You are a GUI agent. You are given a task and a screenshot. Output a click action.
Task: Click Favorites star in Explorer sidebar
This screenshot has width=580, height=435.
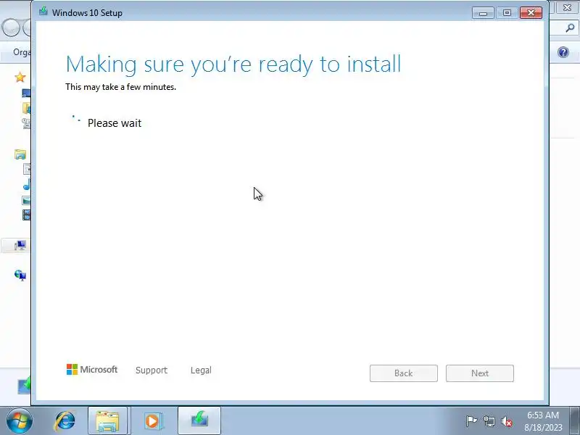20,78
